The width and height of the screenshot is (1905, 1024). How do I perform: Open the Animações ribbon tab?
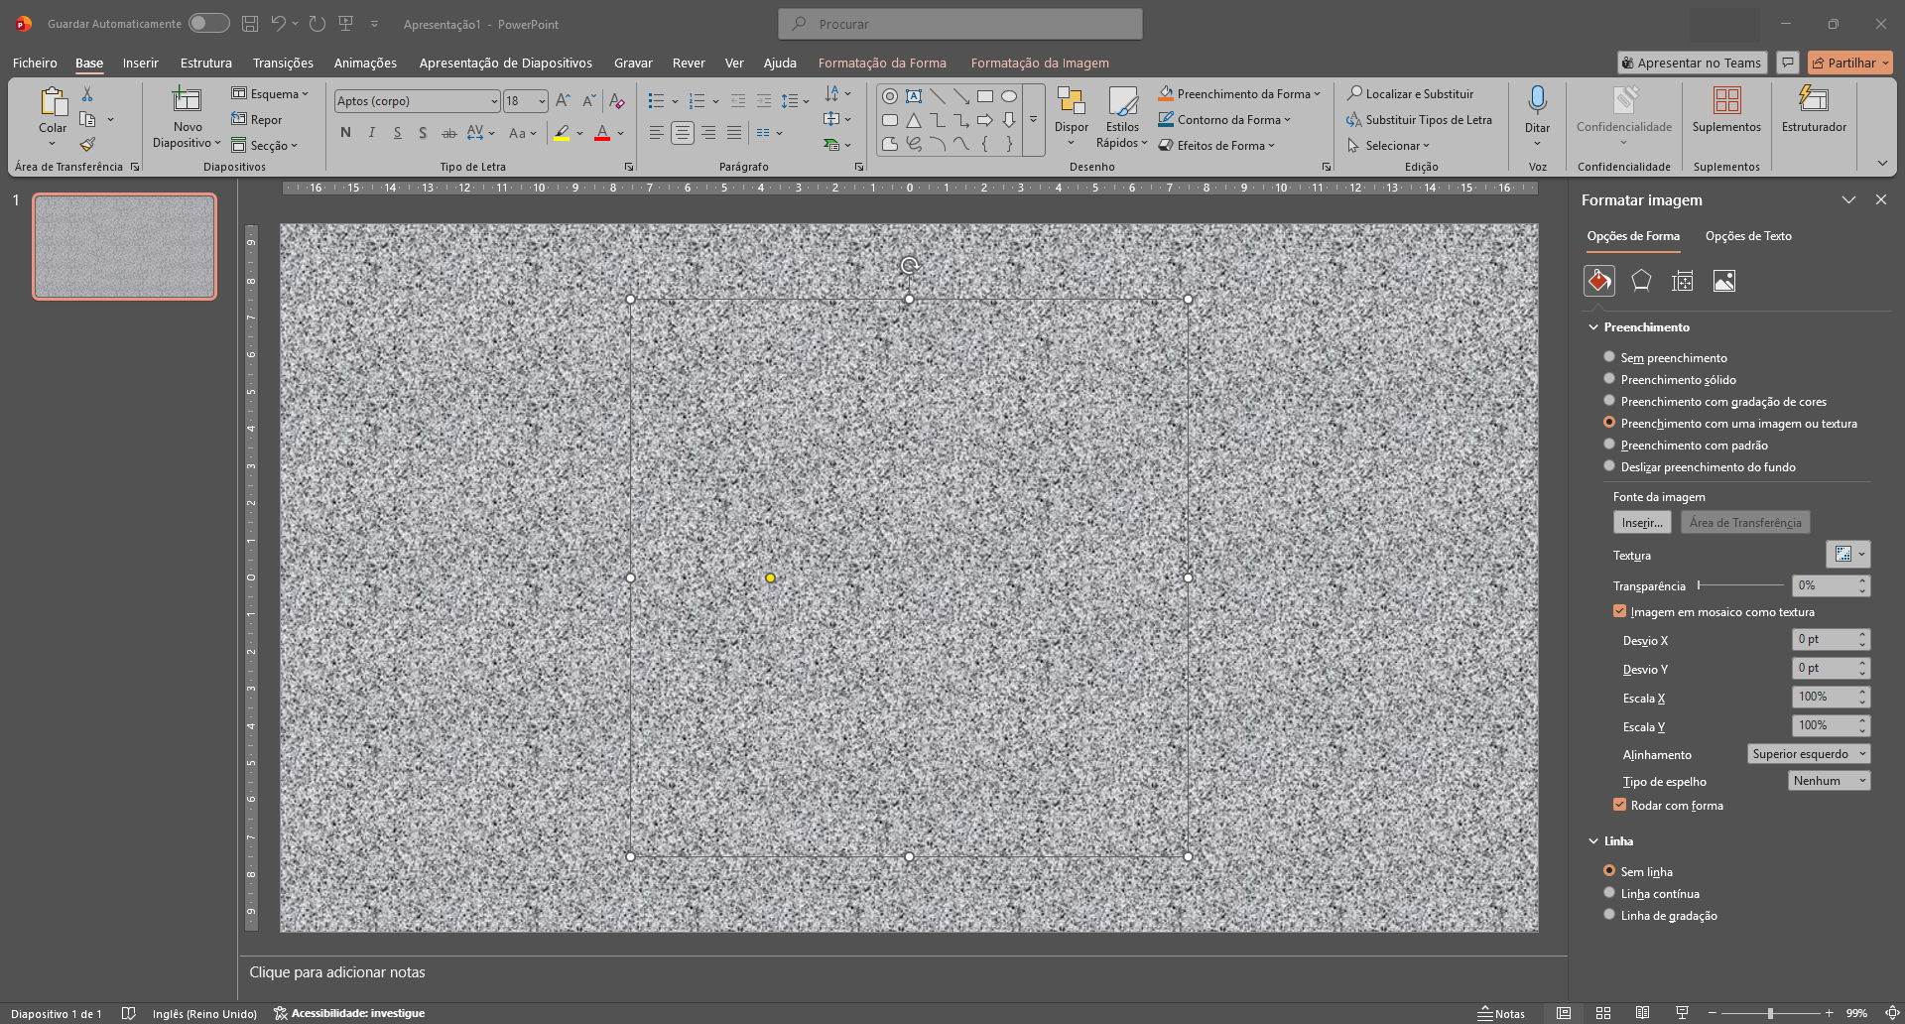tap(365, 63)
